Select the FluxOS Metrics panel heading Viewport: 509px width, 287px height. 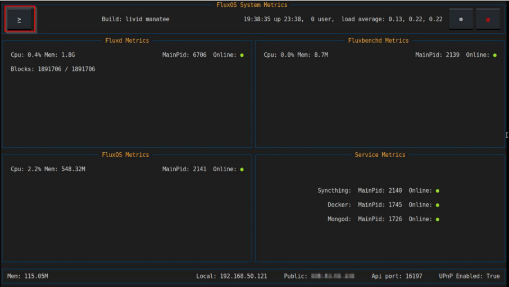click(125, 154)
